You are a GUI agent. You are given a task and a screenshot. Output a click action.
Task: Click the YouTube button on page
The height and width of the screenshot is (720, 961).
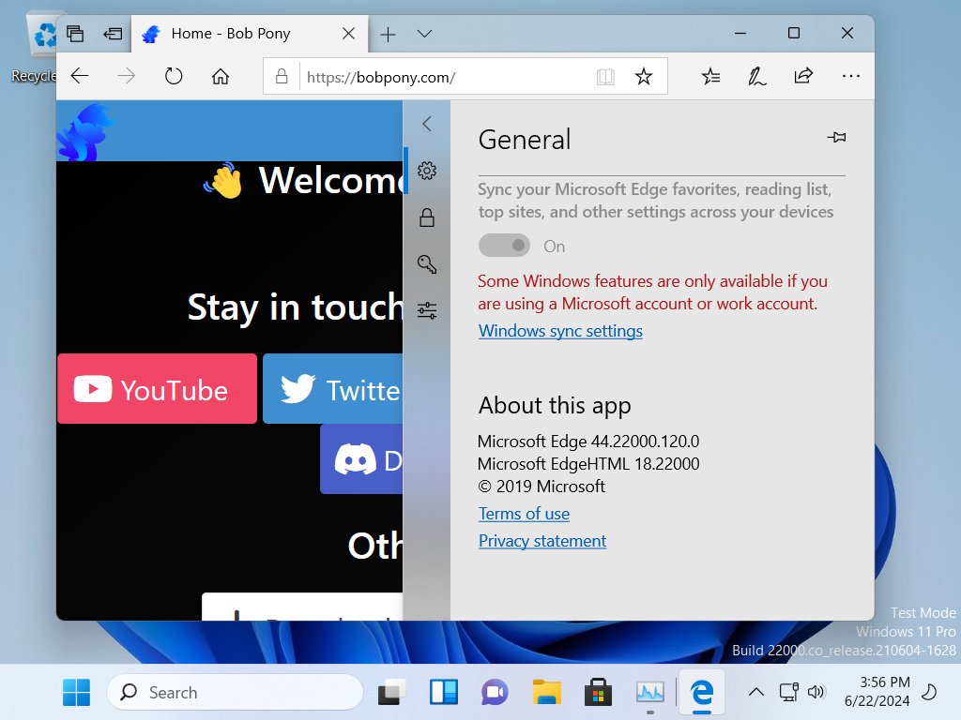pos(157,389)
